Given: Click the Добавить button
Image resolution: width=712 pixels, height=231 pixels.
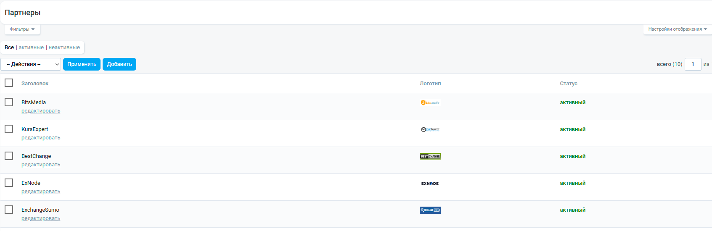Looking at the screenshot, I should point(119,64).
